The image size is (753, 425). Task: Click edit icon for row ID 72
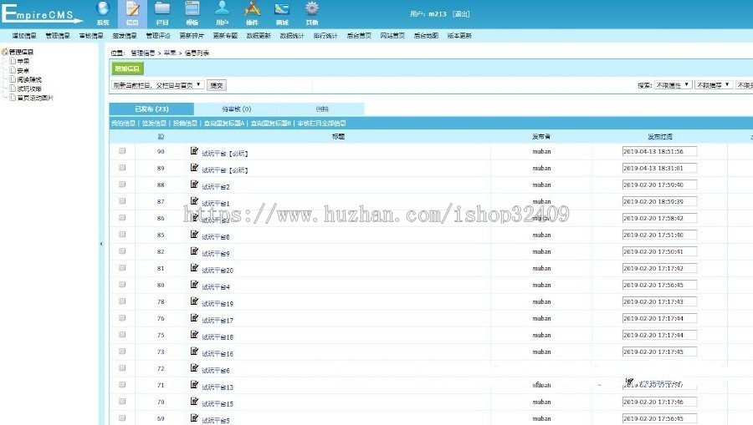pyautogui.click(x=194, y=368)
